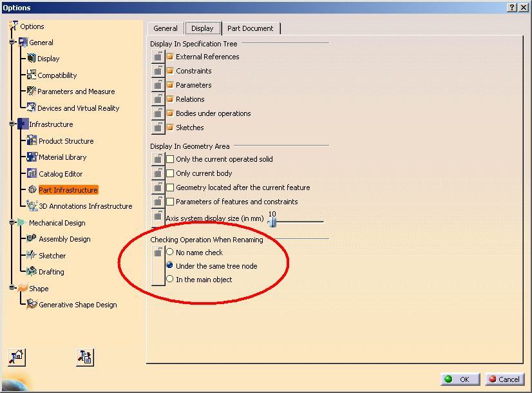The height and width of the screenshot is (393, 532).
Task: Enable Geometry located after the current feature
Action: [170, 187]
